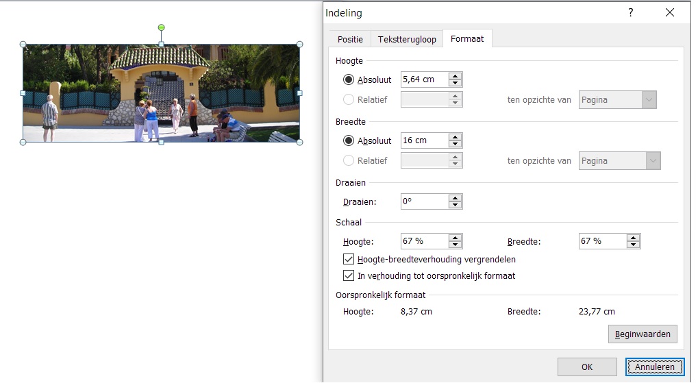Switch to the Positie tab
The width and height of the screenshot is (698, 383).
350,40
